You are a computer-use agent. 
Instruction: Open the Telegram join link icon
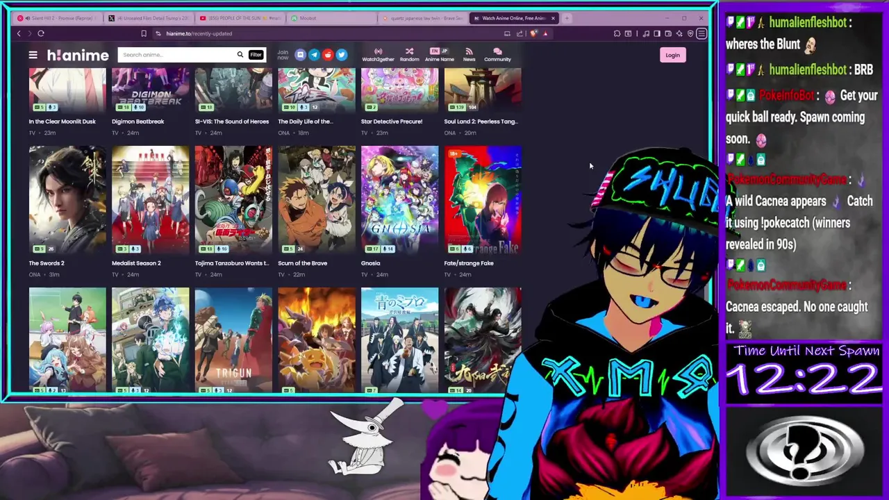pyautogui.click(x=314, y=55)
